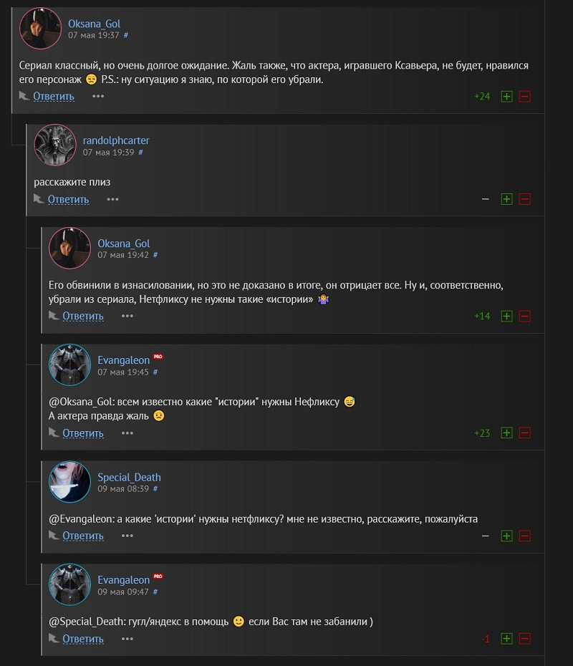Screen dimensions: 573x666
Task: Open three-dot menu under randolphcarter's comment
Action: pos(112,199)
